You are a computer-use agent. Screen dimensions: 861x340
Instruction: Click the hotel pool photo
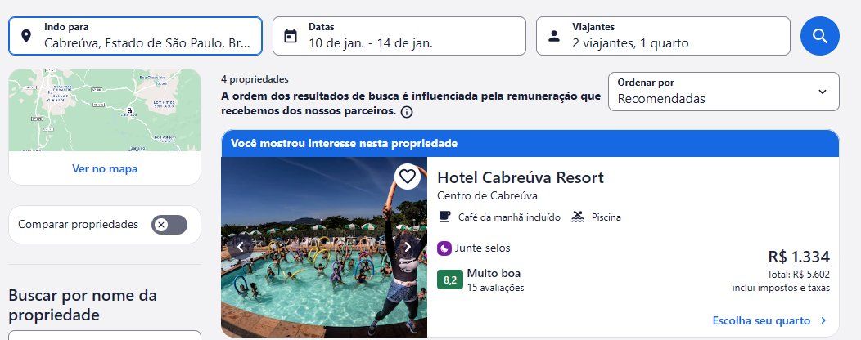324,248
